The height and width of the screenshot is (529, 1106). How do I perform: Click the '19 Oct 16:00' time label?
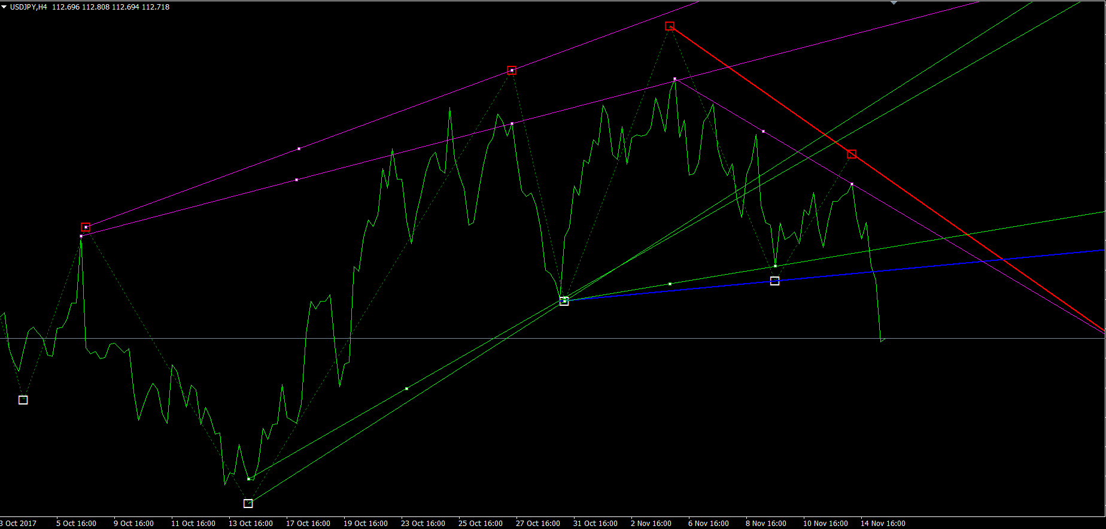point(366,523)
